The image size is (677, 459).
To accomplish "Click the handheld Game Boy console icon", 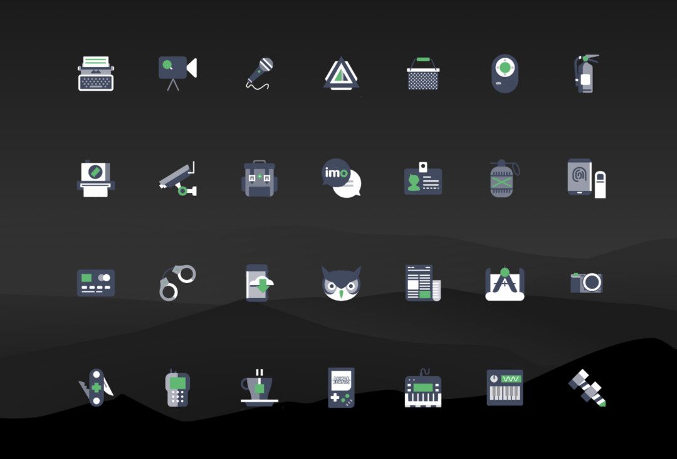I will [x=341, y=388].
